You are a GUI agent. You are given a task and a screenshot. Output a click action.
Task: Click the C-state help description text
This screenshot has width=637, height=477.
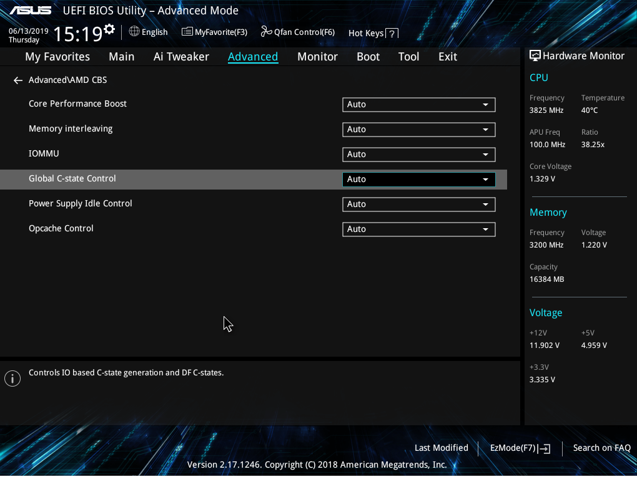coord(126,373)
